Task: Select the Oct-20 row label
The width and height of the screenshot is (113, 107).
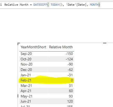Action: pyautogui.click(x=26, y=59)
